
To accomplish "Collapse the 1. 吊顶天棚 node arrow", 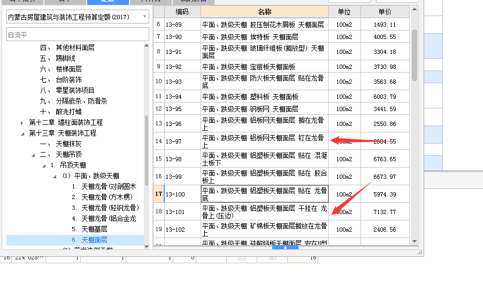I will click(44, 166).
